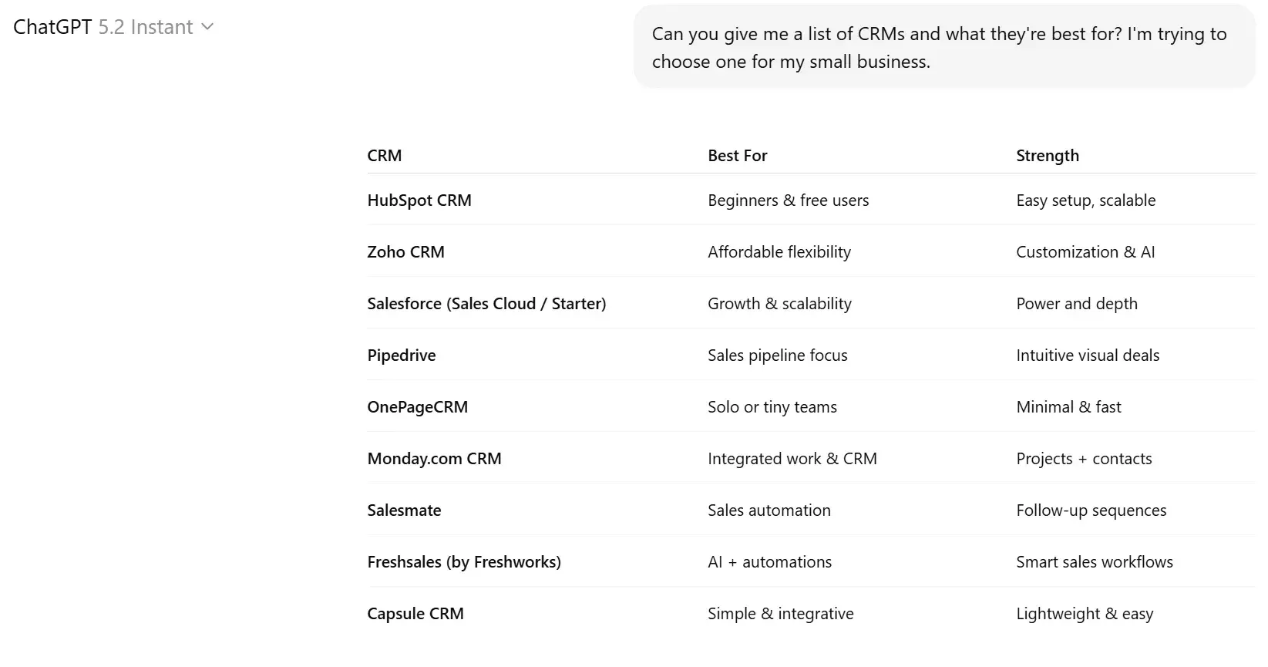Click the 'Beginners & free users' cell
The height and width of the screenshot is (667, 1268).
tap(788, 200)
